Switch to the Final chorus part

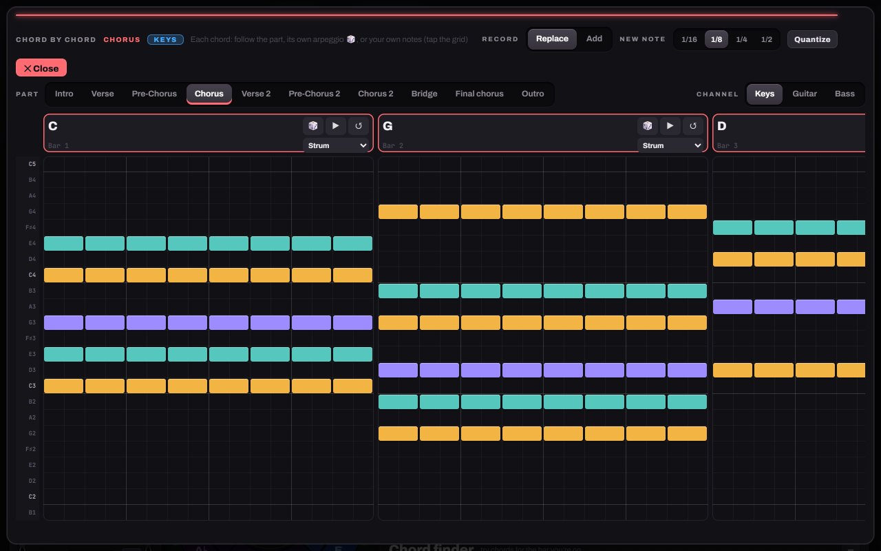point(480,94)
